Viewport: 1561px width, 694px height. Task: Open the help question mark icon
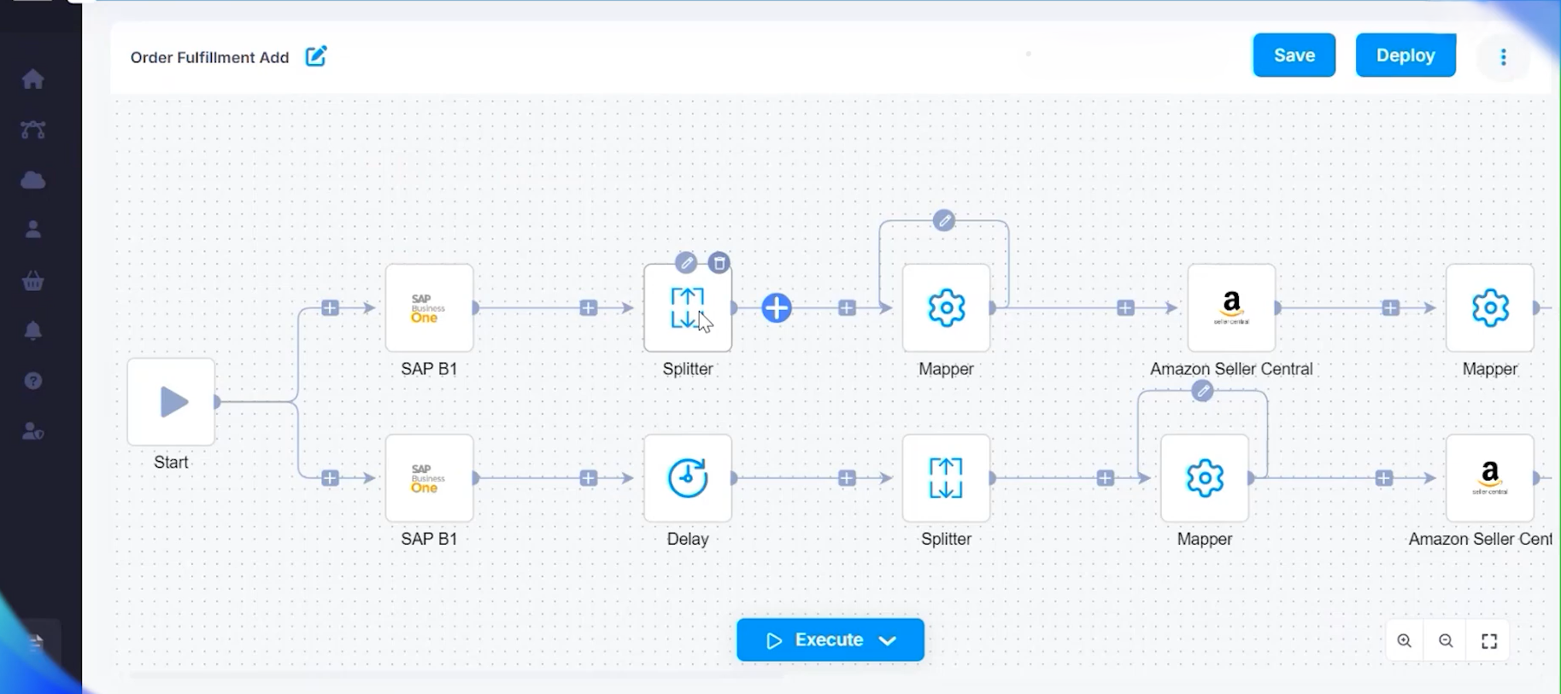pyautogui.click(x=33, y=381)
